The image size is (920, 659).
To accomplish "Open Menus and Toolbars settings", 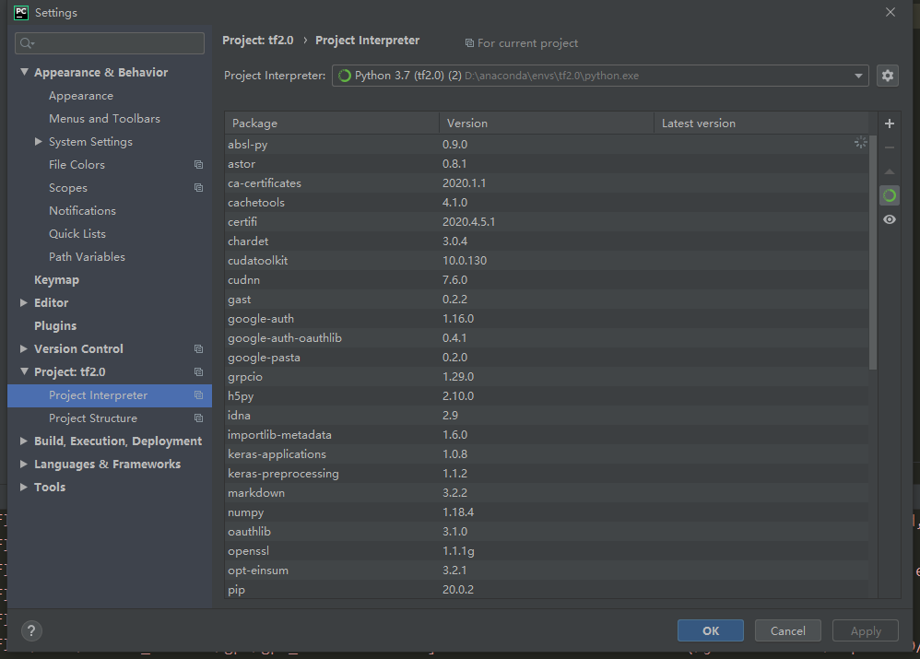I will click(x=104, y=119).
